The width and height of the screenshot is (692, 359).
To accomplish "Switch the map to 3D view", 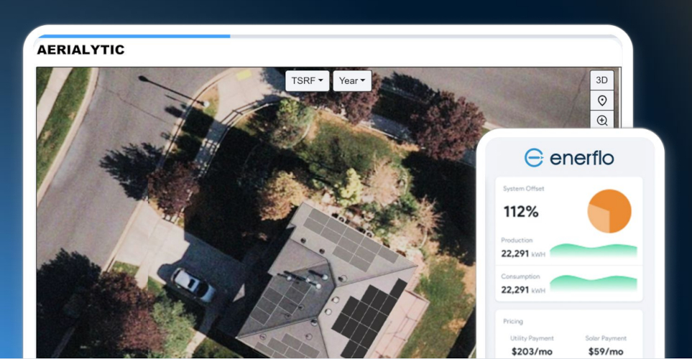I will [x=601, y=80].
